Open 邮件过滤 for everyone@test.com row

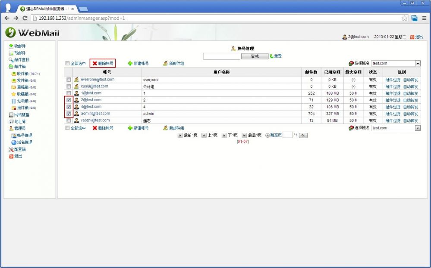pos(393,80)
